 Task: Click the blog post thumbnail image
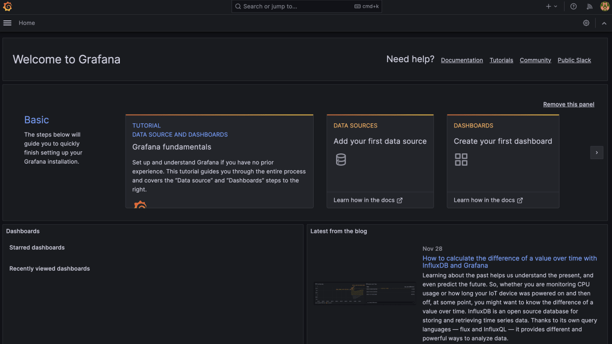365,294
